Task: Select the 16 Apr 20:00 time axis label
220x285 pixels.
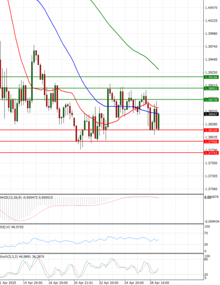Action: click(58, 283)
